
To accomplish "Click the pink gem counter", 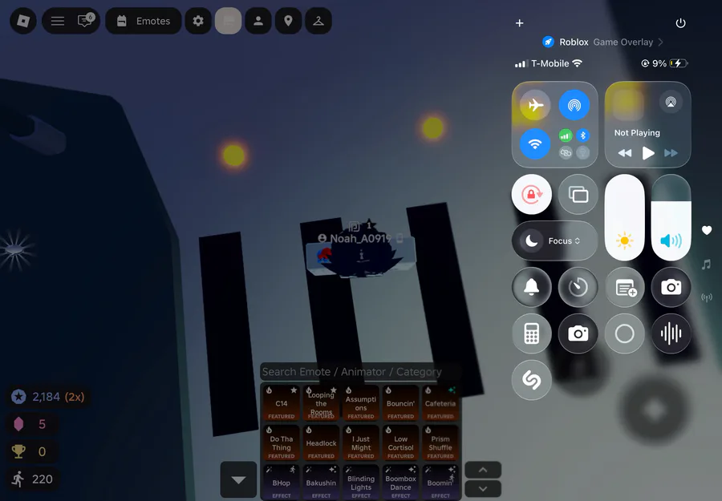I will point(30,424).
